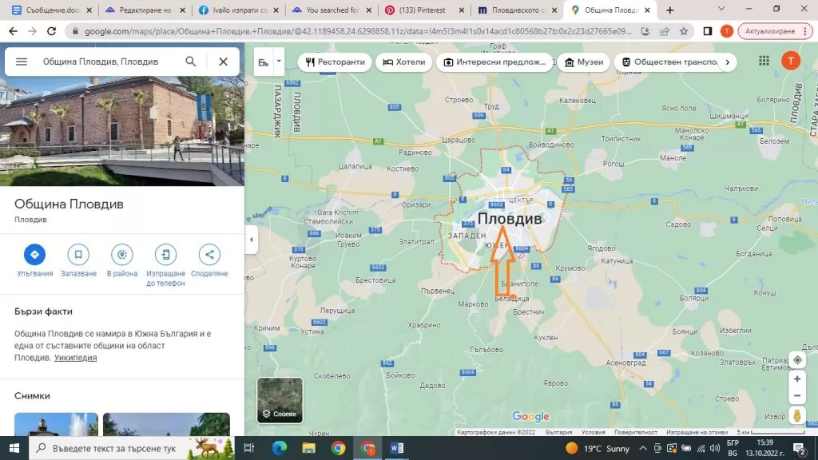Click the address bar URL
Viewport: 818px width, 460px height.
358,31
